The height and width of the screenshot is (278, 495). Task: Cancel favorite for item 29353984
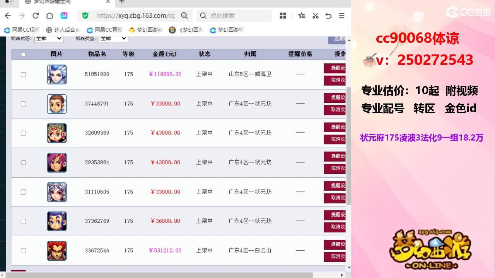click(335, 168)
